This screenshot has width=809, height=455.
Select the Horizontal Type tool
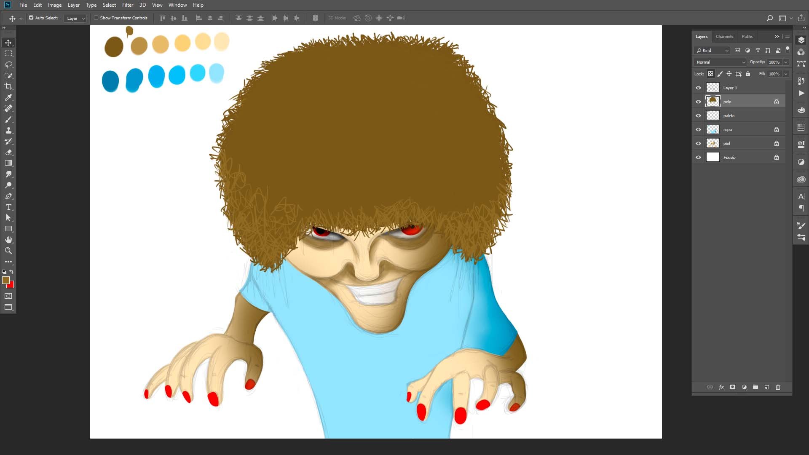click(8, 207)
